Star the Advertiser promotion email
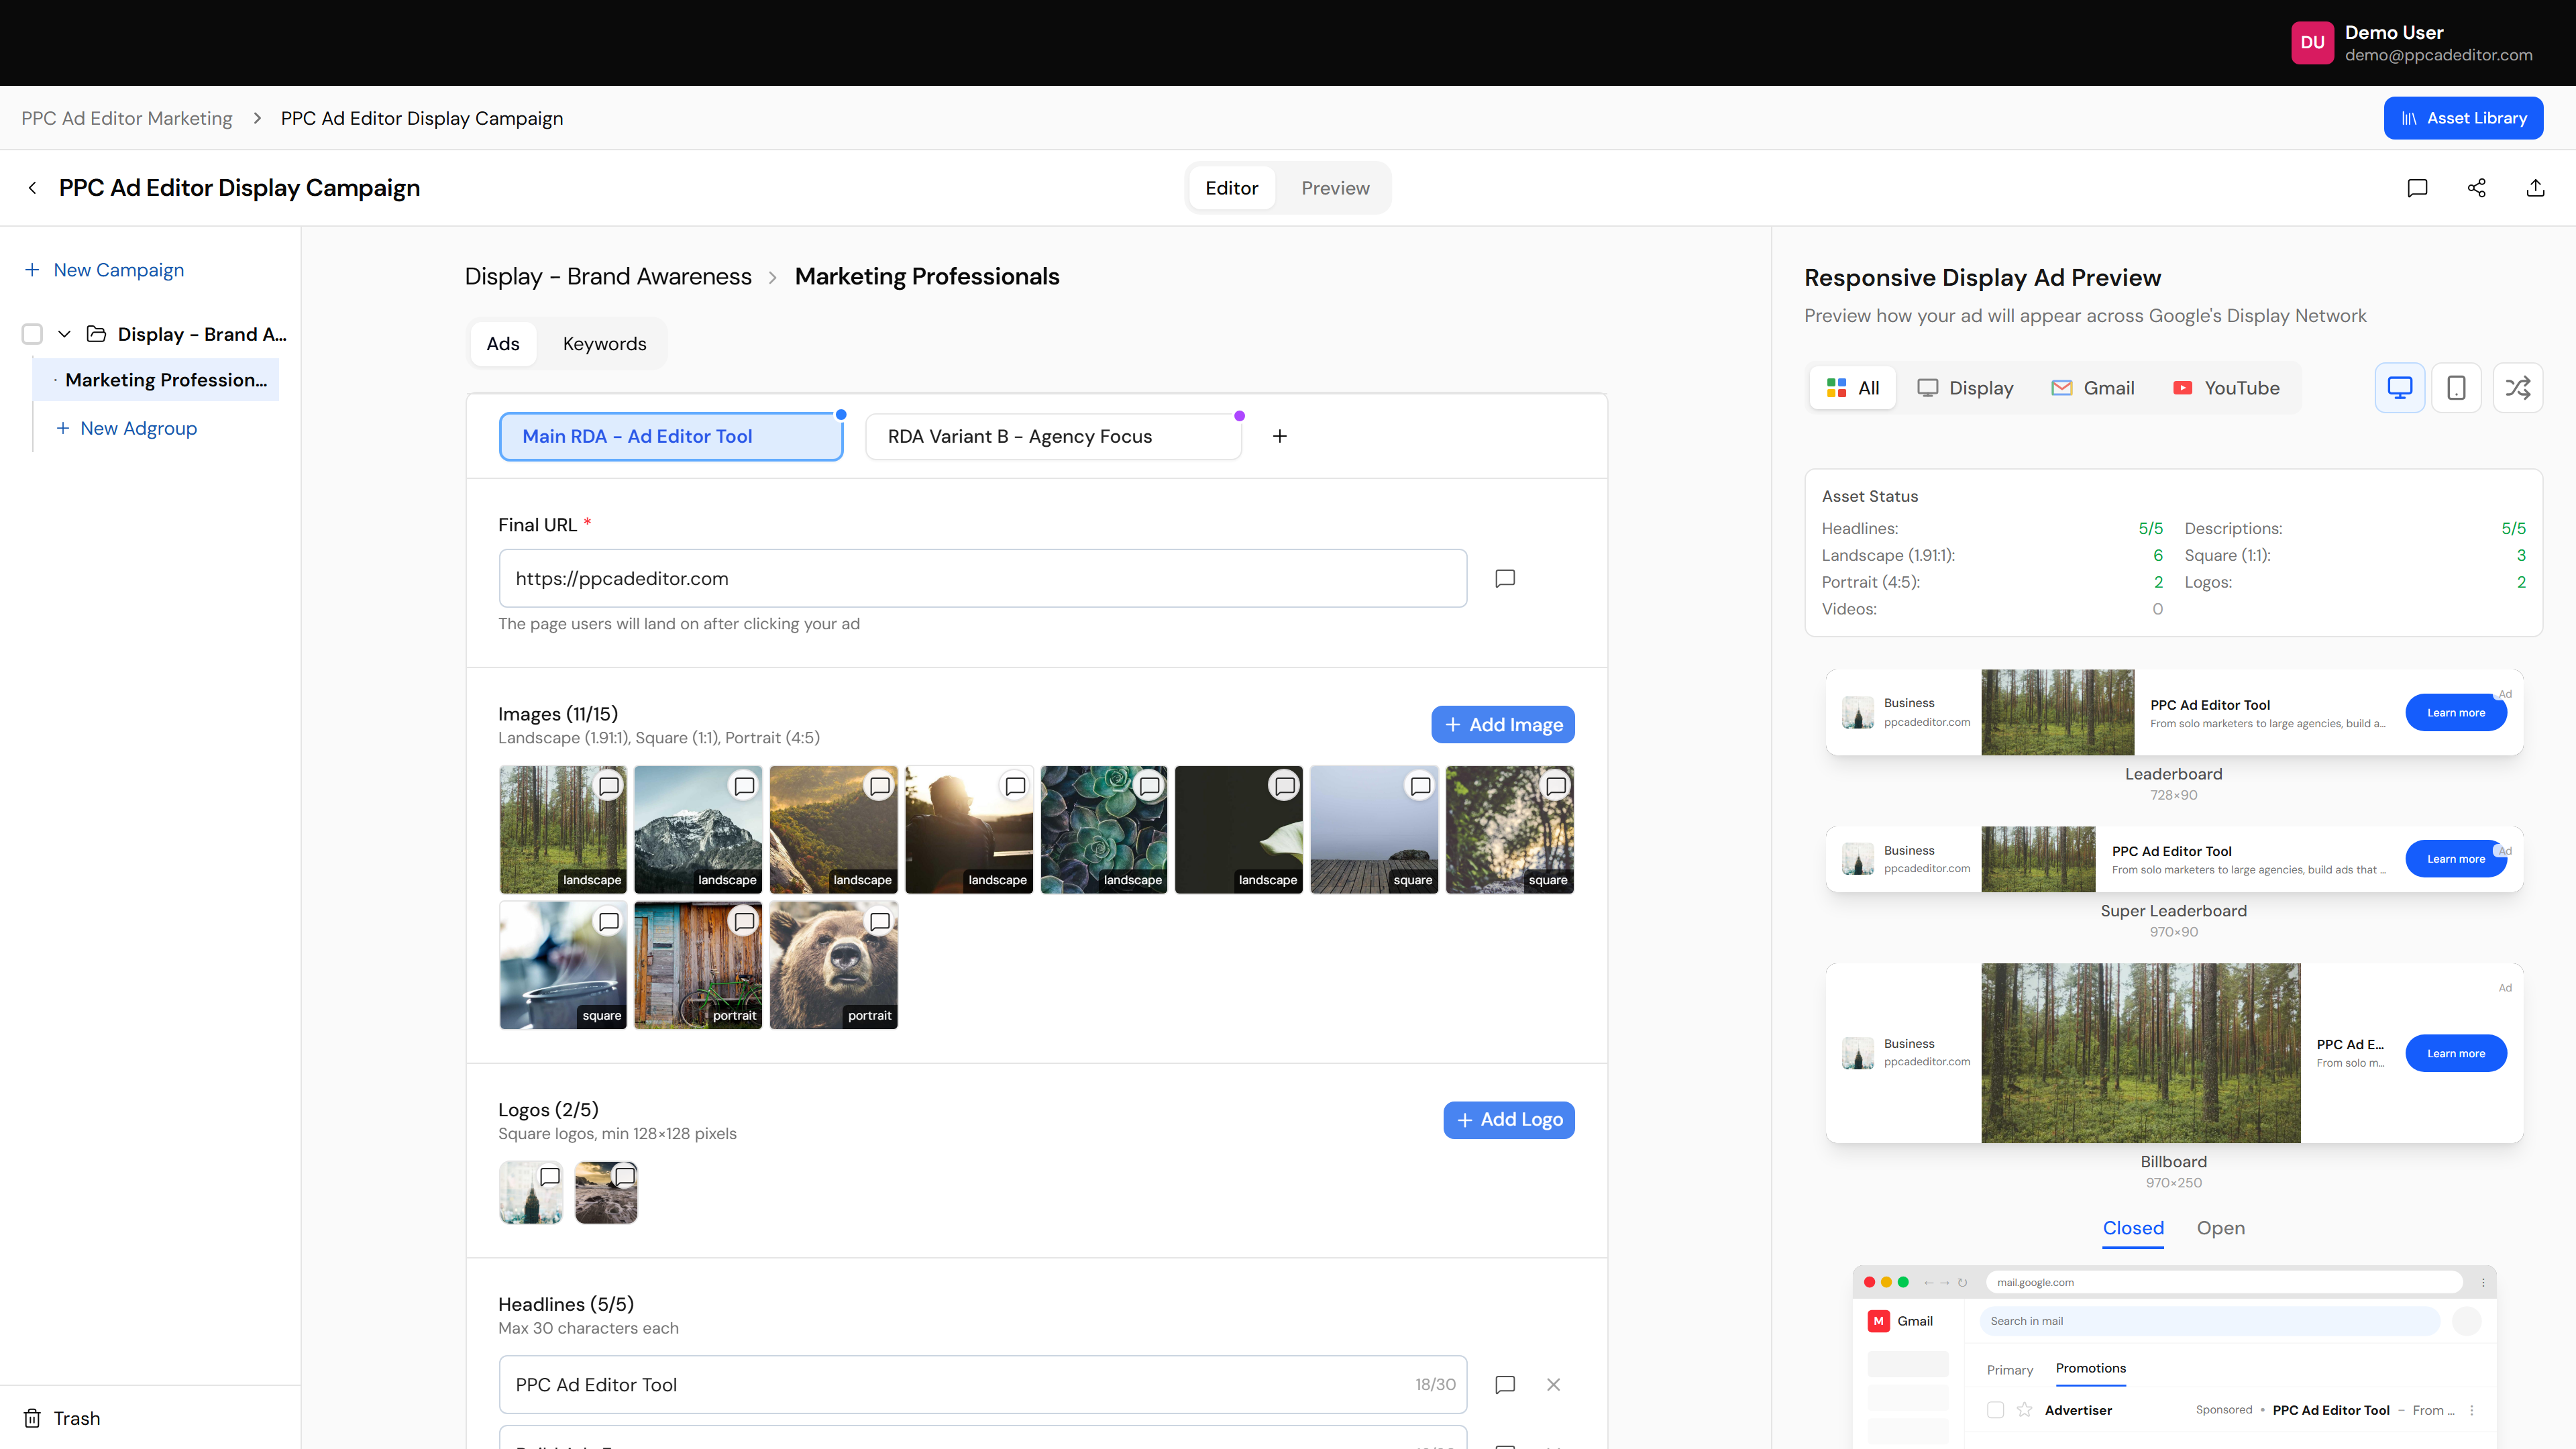 2024,1410
